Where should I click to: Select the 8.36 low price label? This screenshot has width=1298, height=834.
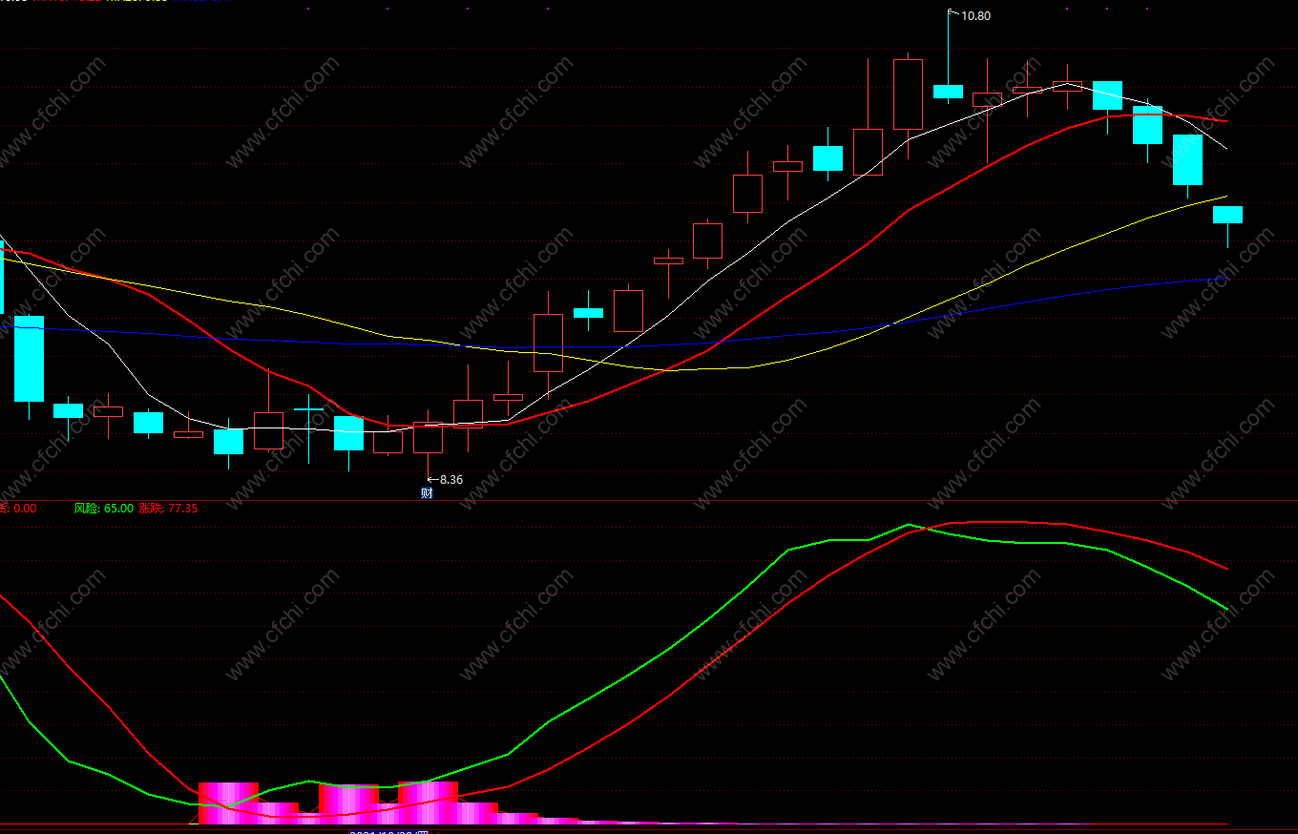coord(450,480)
